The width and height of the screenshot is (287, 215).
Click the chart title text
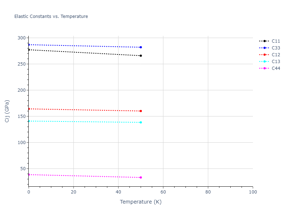[51, 16]
